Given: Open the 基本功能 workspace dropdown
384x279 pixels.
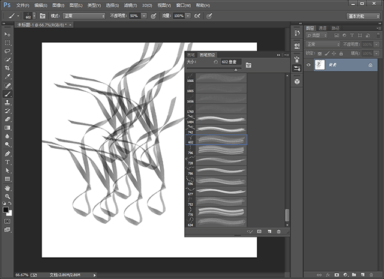Looking at the screenshot, I should [364, 16].
